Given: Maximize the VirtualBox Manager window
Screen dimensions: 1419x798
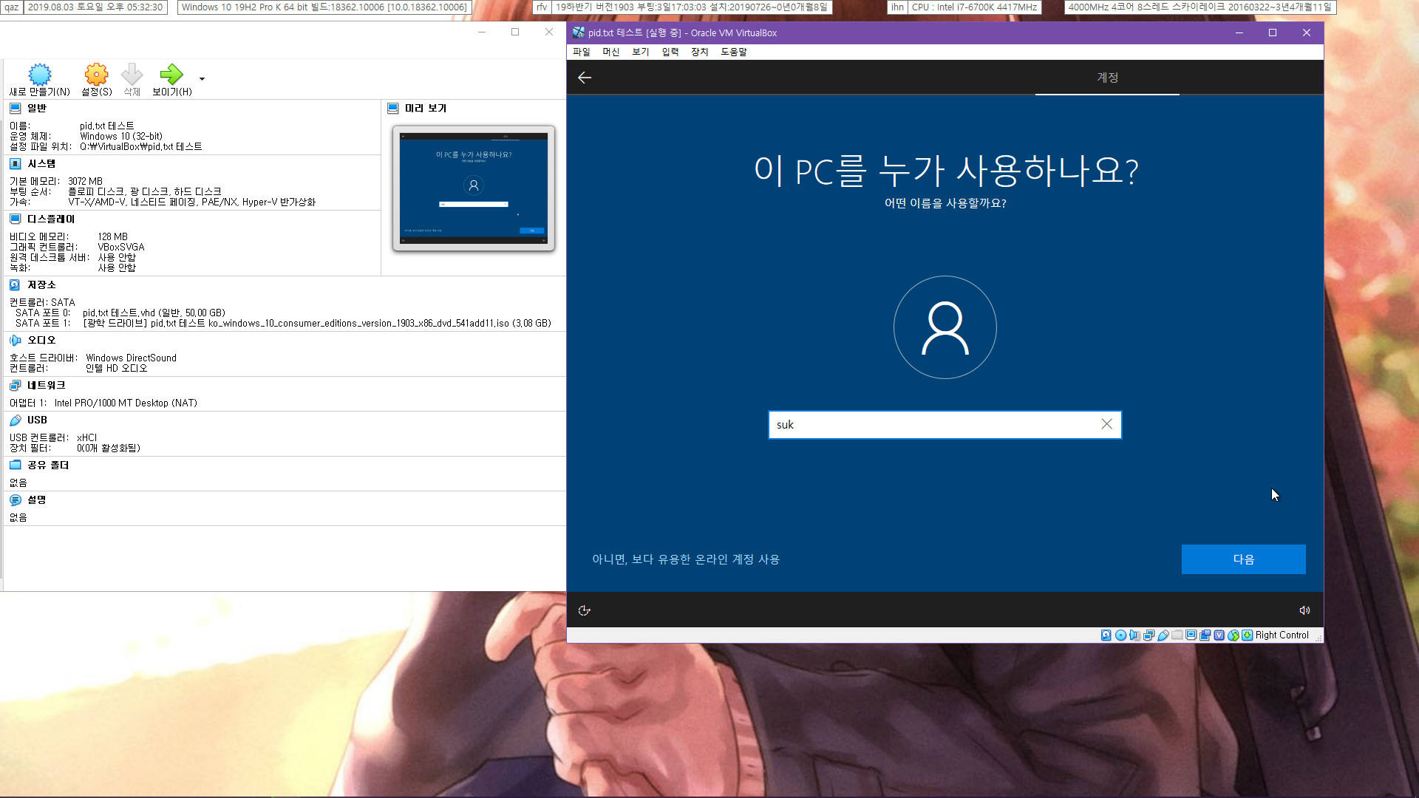Looking at the screenshot, I should pos(515,32).
